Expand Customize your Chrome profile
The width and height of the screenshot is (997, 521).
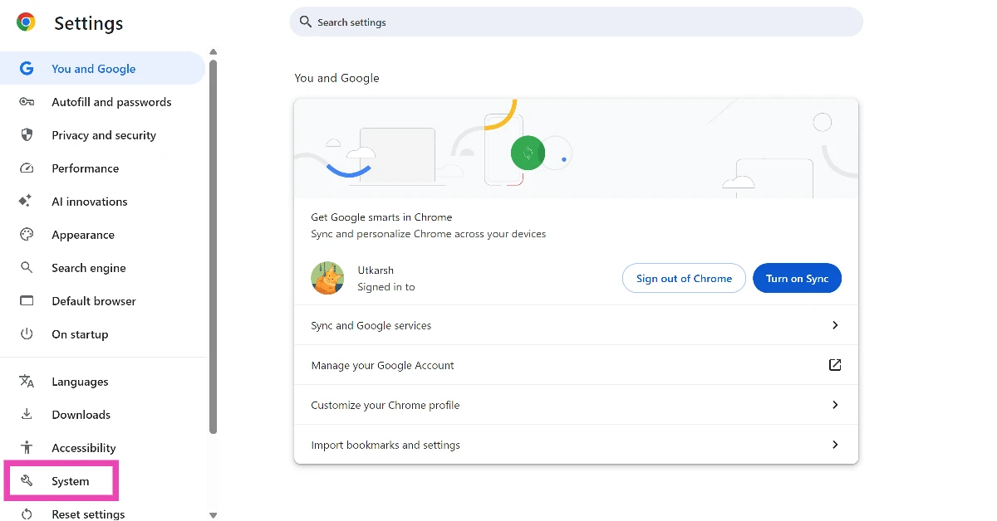click(x=576, y=405)
